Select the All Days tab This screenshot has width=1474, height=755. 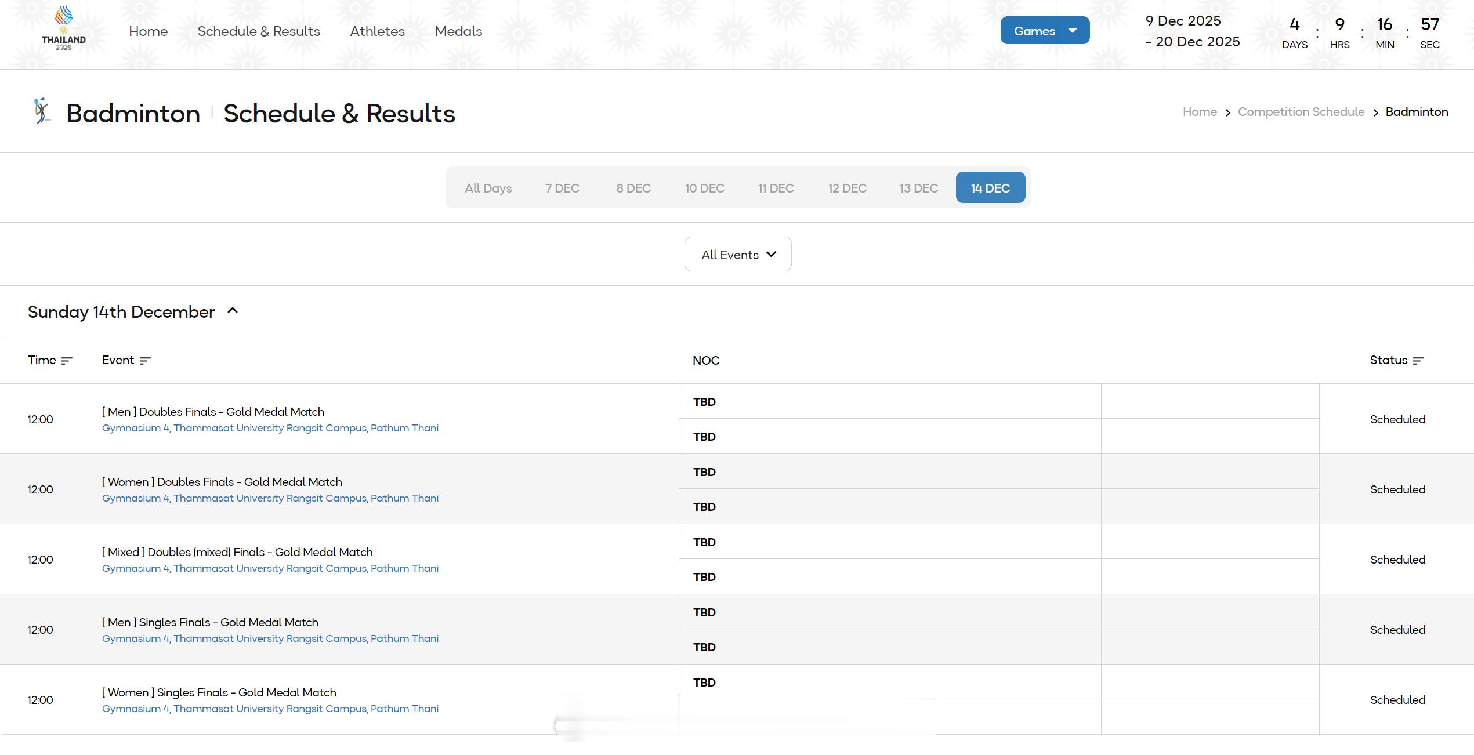click(488, 188)
